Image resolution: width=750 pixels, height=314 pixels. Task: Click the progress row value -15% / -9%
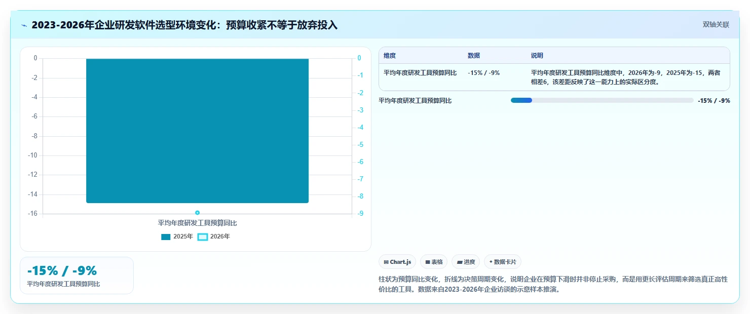714,100
